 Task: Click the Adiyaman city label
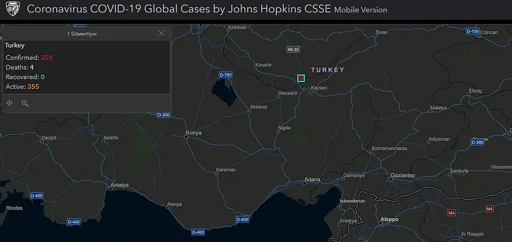coord(439,139)
